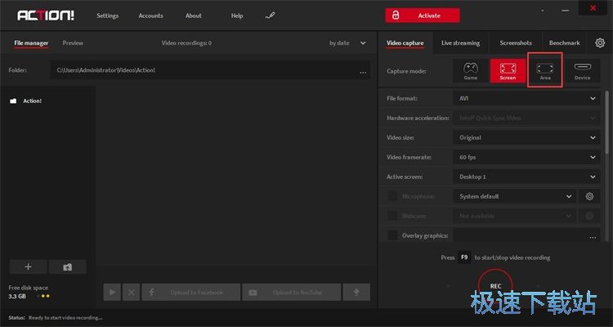Click Upload to YouTube button
The width and height of the screenshot is (613, 327).
(292, 292)
